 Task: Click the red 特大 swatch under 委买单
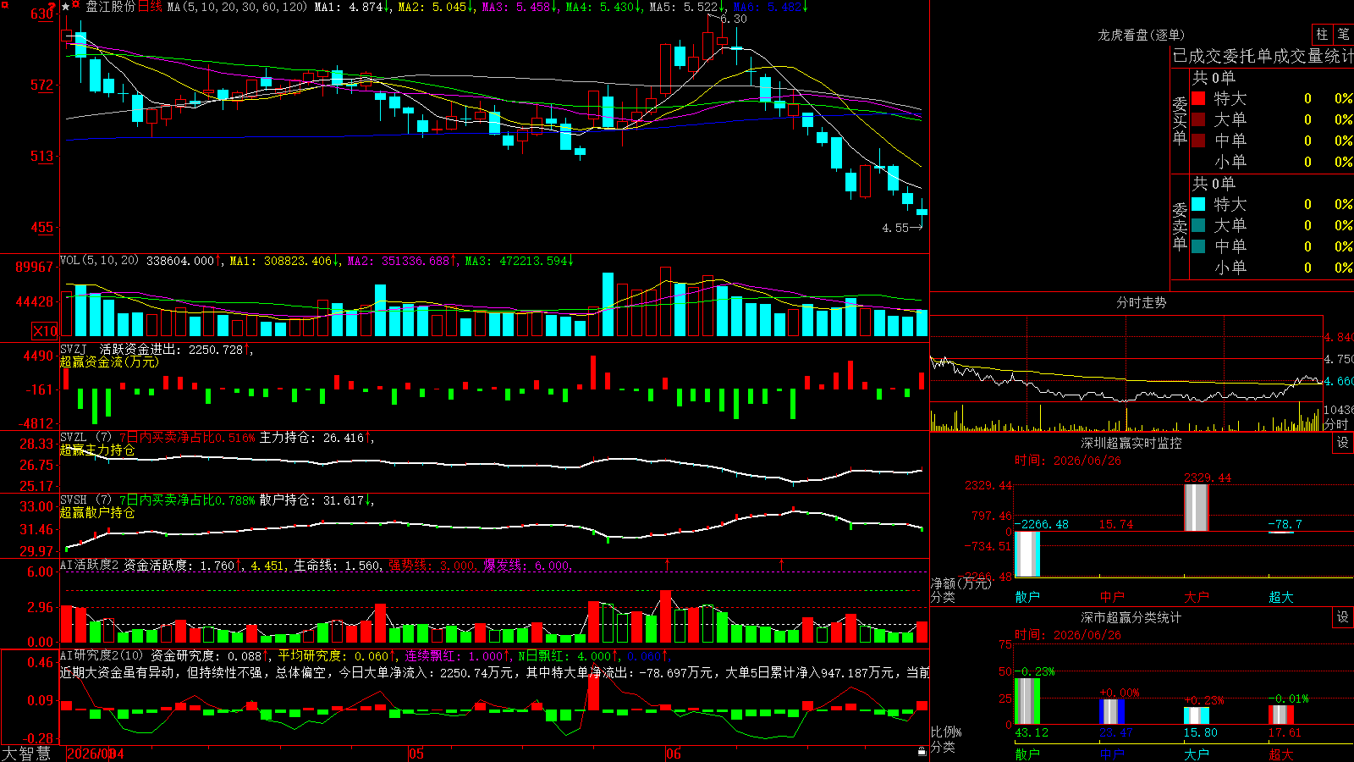(1198, 98)
